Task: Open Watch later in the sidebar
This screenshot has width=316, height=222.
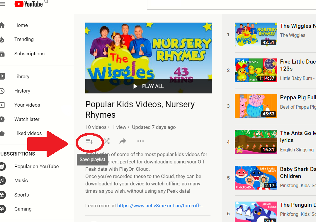Action: (x=27, y=119)
